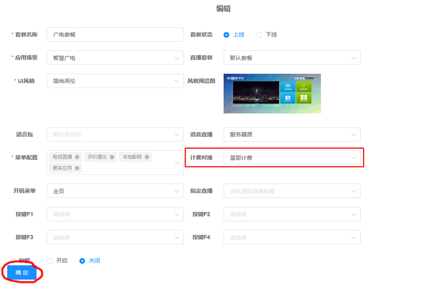Viewport: 423px width, 284px height.
Task: Expand the 按键F1 select box
Action: (x=115, y=214)
